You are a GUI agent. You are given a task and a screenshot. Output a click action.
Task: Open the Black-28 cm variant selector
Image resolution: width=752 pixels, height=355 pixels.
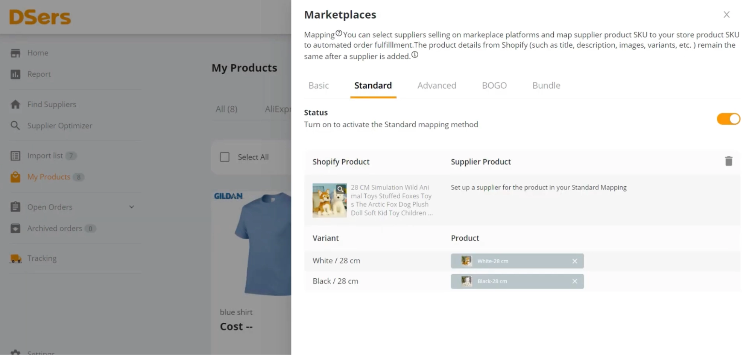coord(517,281)
